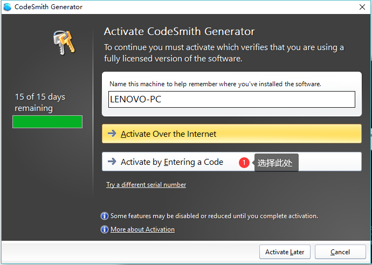Screen dimensions: 372x265
Task: Open Try a different serial number link
Action: tap(146, 185)
